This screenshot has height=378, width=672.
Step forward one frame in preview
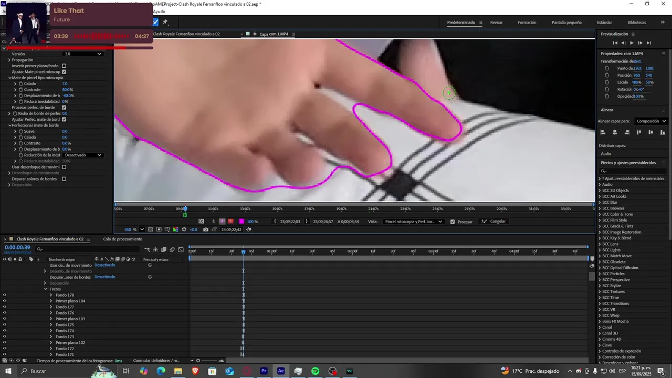(x=640, y=43)
